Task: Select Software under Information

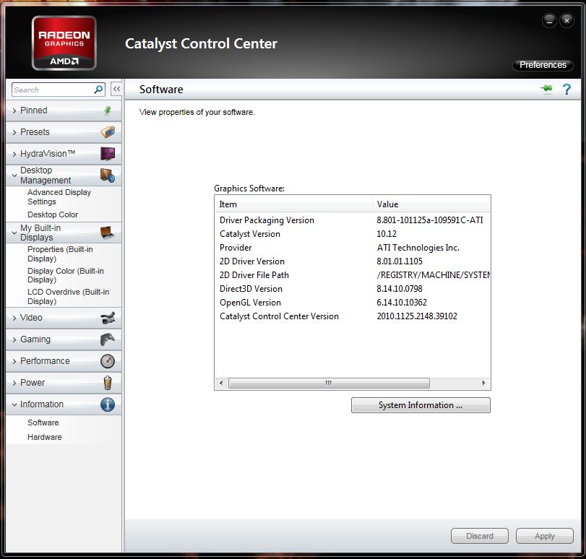Action: coord(43,422)
